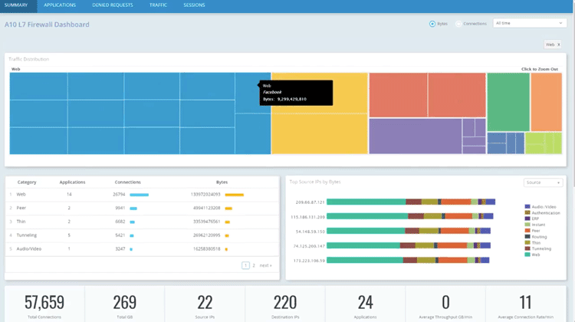Select the Web category row
The width and height of the screenshot is (575, 322).
[143, 195]
